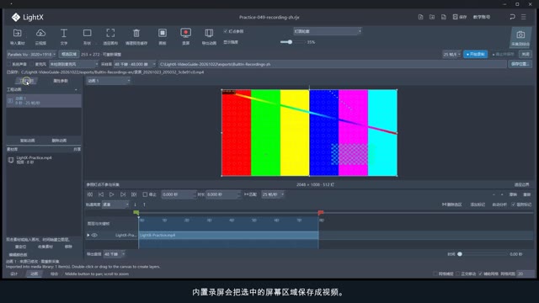
Task: Click the screen recording (录屏) icon
Action: coord(185,33)
